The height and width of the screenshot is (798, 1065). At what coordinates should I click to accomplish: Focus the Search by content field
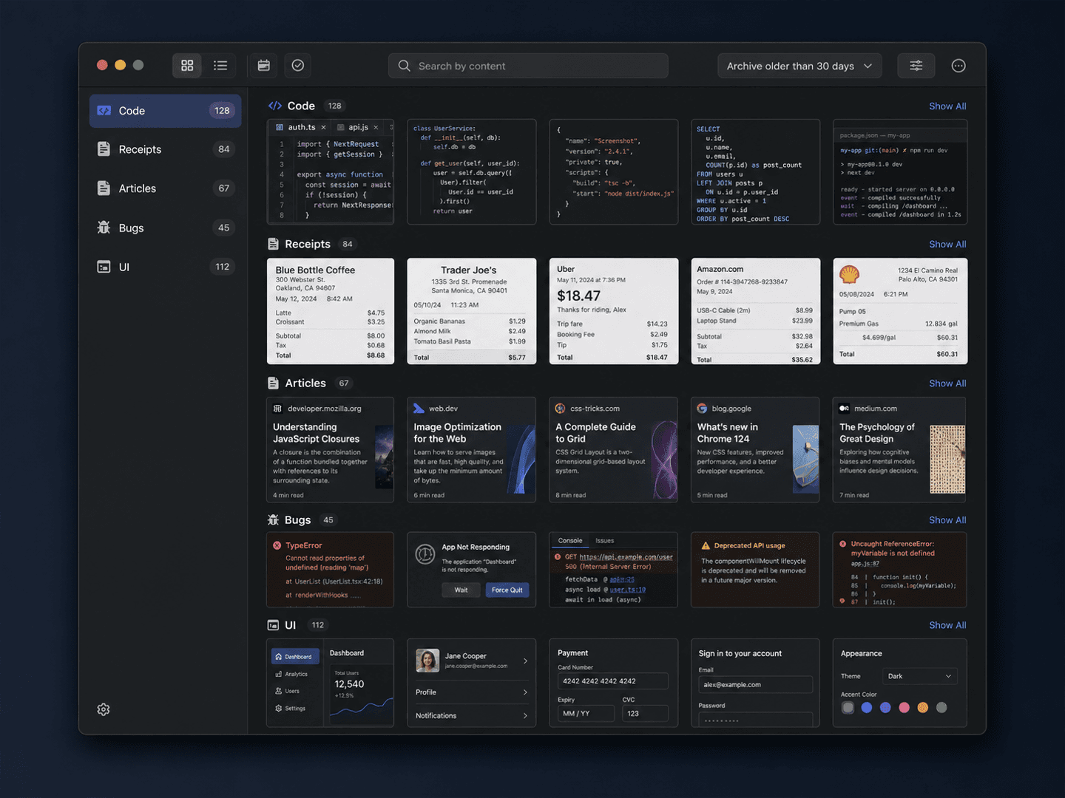click(x=528, y=66)
